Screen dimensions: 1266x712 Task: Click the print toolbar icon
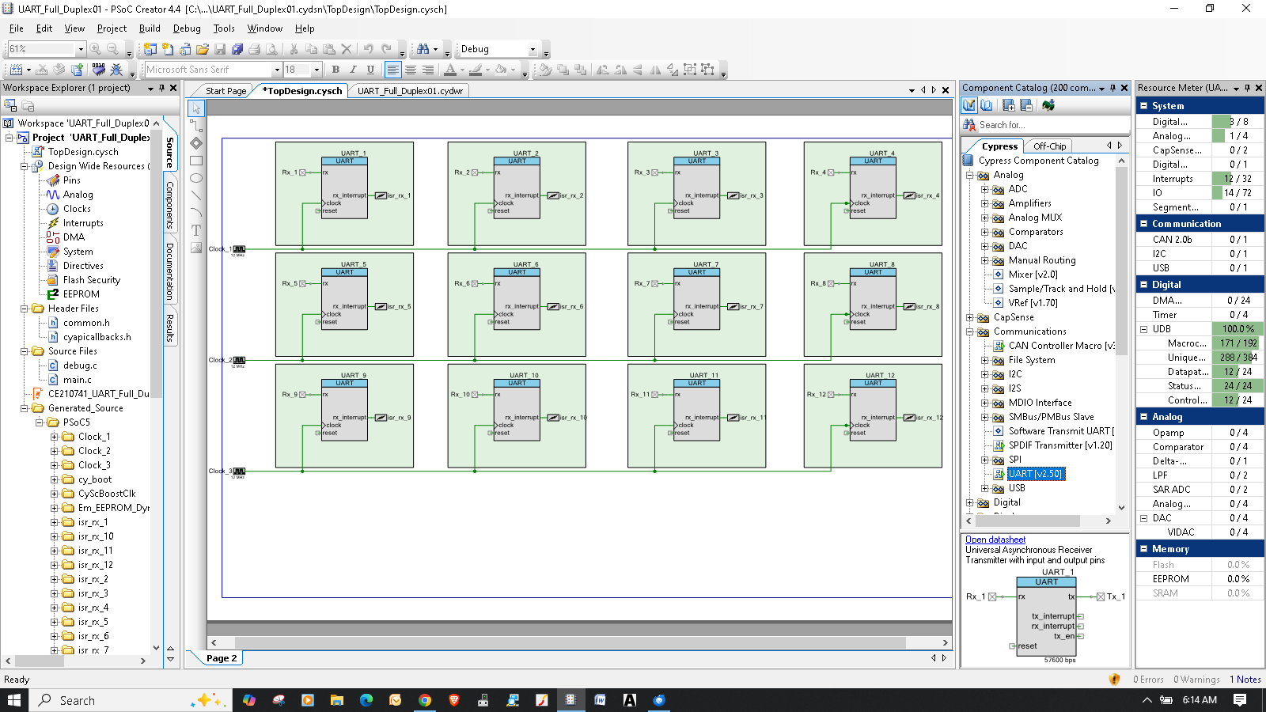click(255, 49)
